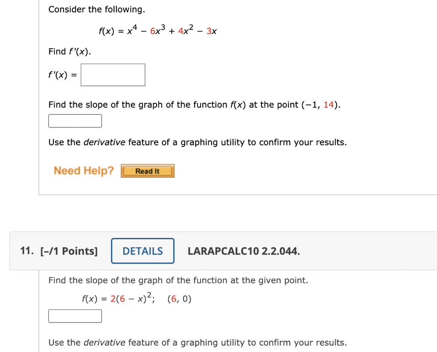Image resolution: width=437 pixels, height=352 pixels.
Task: Click the f'(x) = label beside the answer box
Action: click(x=62, y=74)
